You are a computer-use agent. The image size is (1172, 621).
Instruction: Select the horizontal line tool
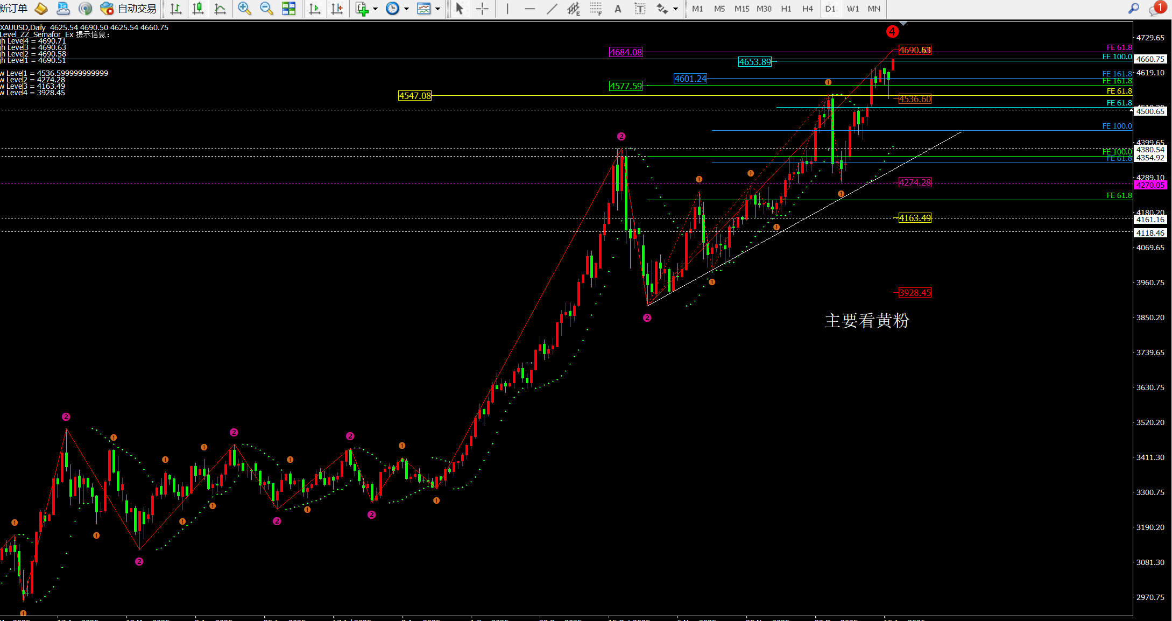529,9
